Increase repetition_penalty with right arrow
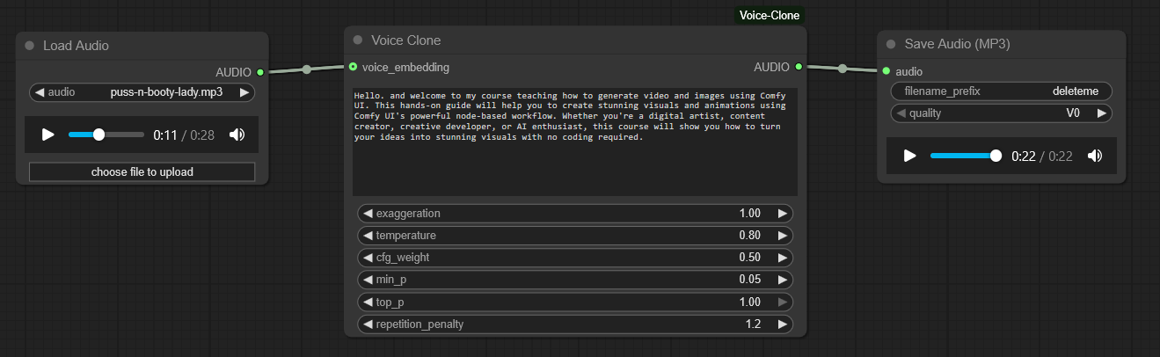Screen dimensions: 1160x357 [782, 324]
